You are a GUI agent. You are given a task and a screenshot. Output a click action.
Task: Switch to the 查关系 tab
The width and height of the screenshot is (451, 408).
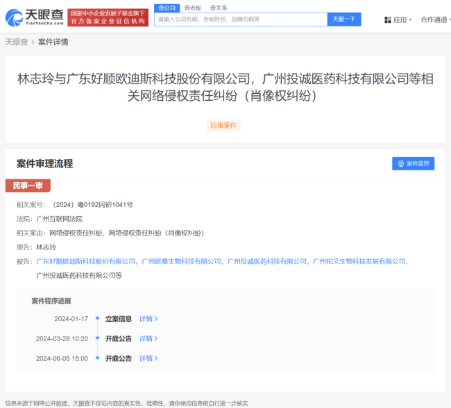pyautogui.click(x=219, y=8)
